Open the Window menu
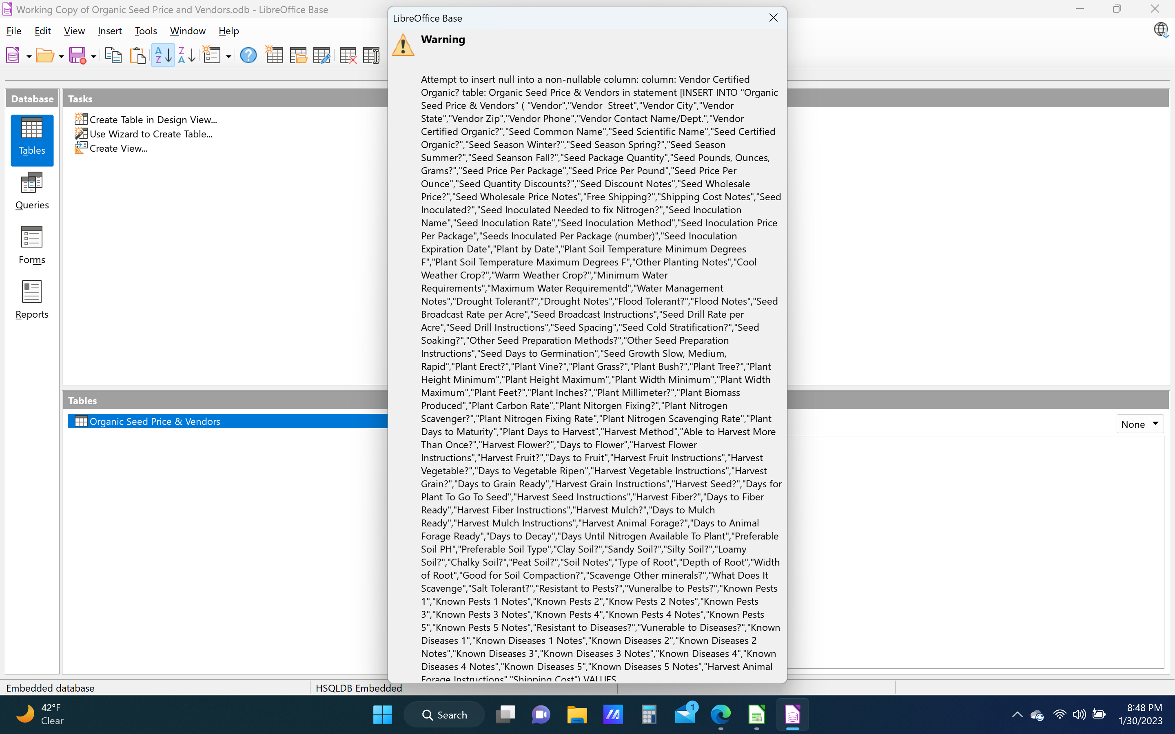The image size is (1175, 734). click(x=188, y=31)
